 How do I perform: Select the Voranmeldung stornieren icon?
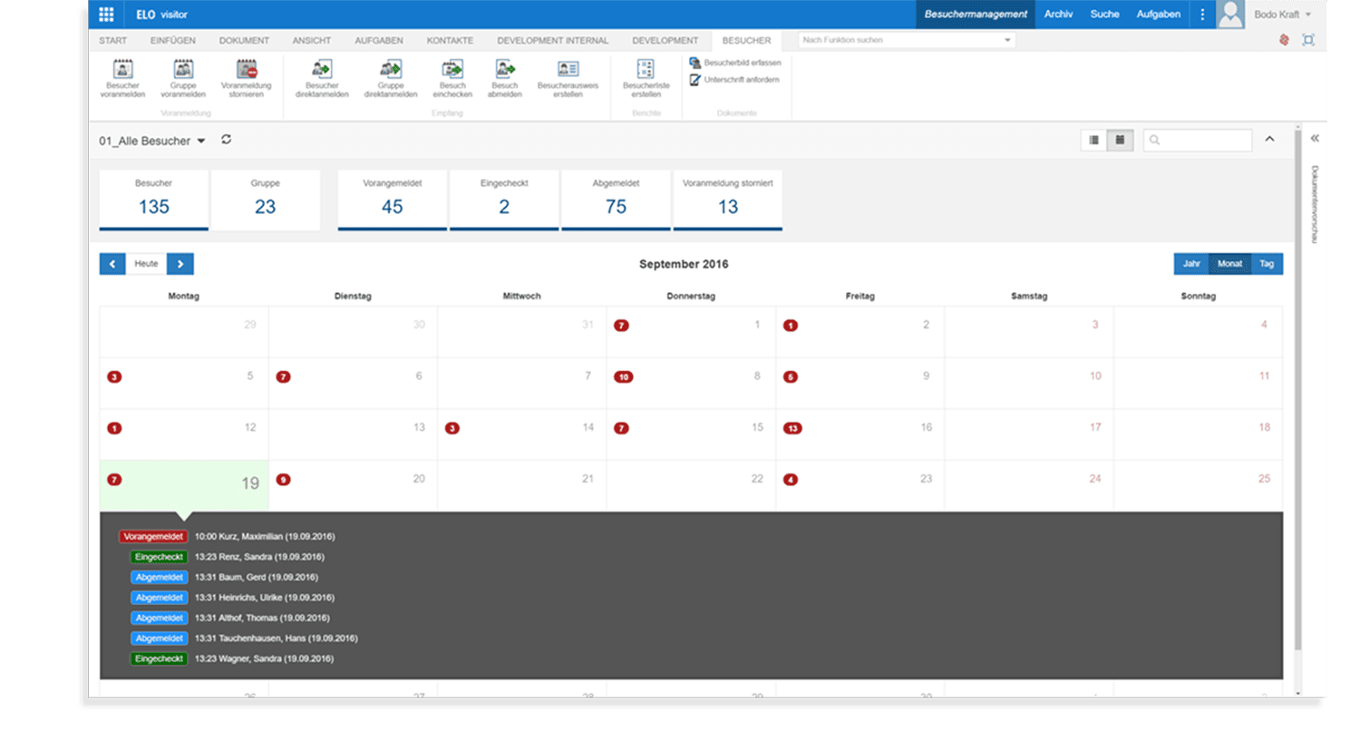(247, 70)
